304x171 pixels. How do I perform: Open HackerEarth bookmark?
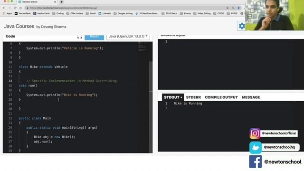41,13
